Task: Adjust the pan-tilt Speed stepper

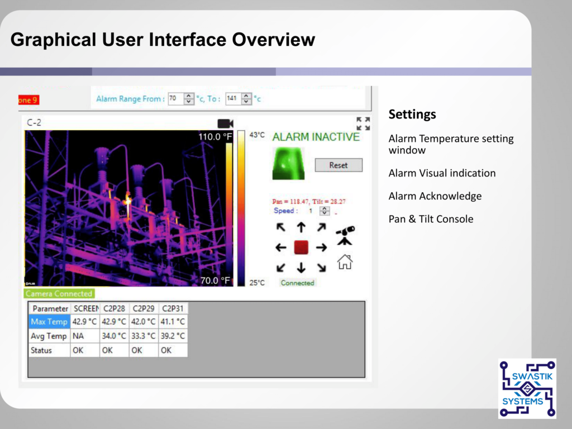Action: [x=325, y=211]
